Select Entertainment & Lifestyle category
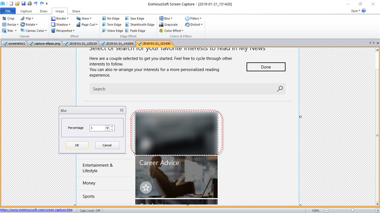This screenshot has width=380, height=213. click(97, 168)
